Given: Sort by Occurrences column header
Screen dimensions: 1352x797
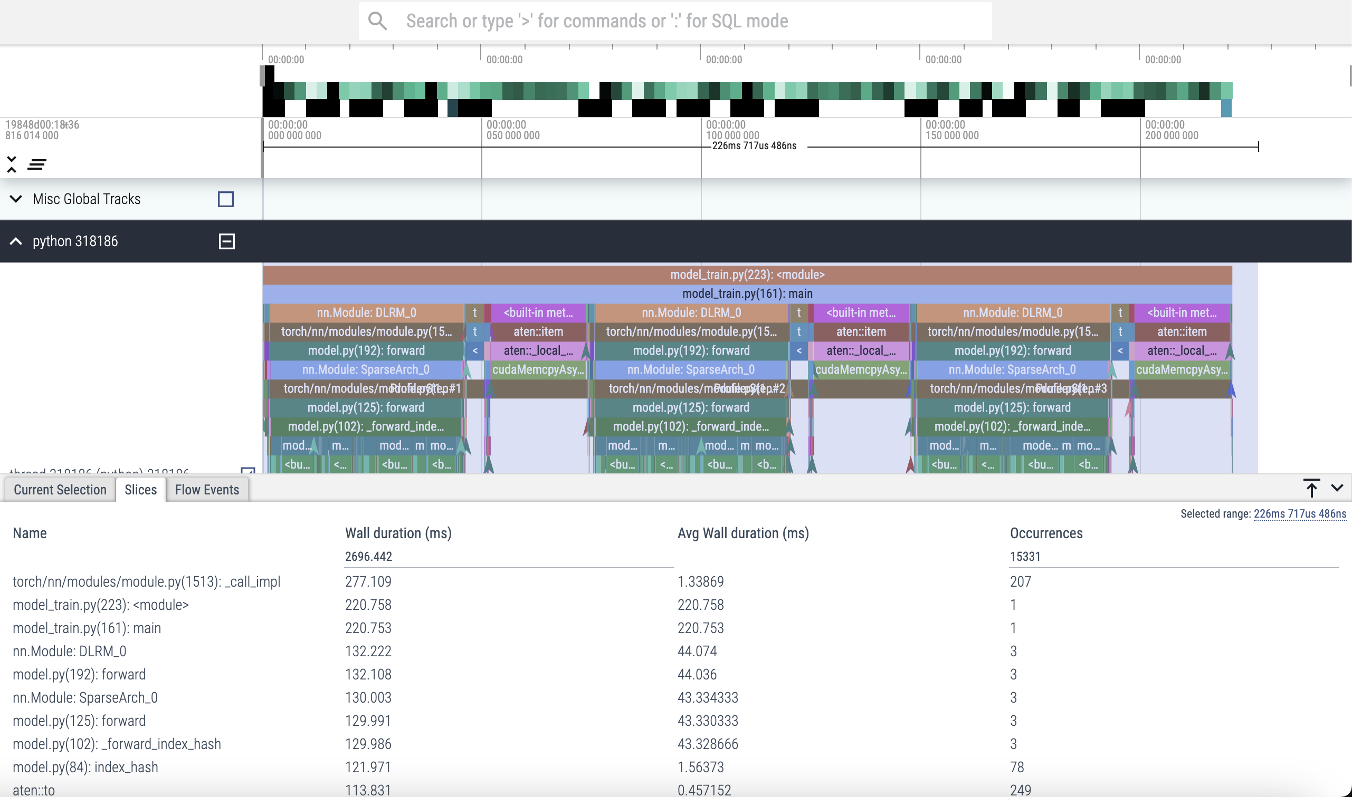Looking at the screenshot, I should [x=1045, y=533].
